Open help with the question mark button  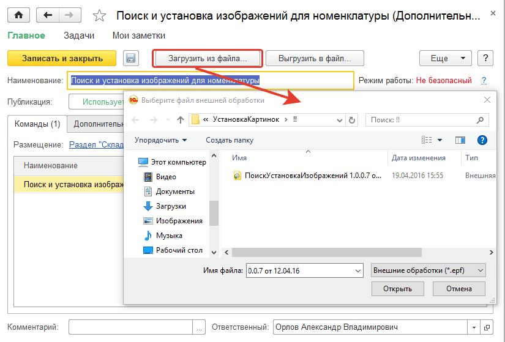pyautogui.click(x=485, y=58)
